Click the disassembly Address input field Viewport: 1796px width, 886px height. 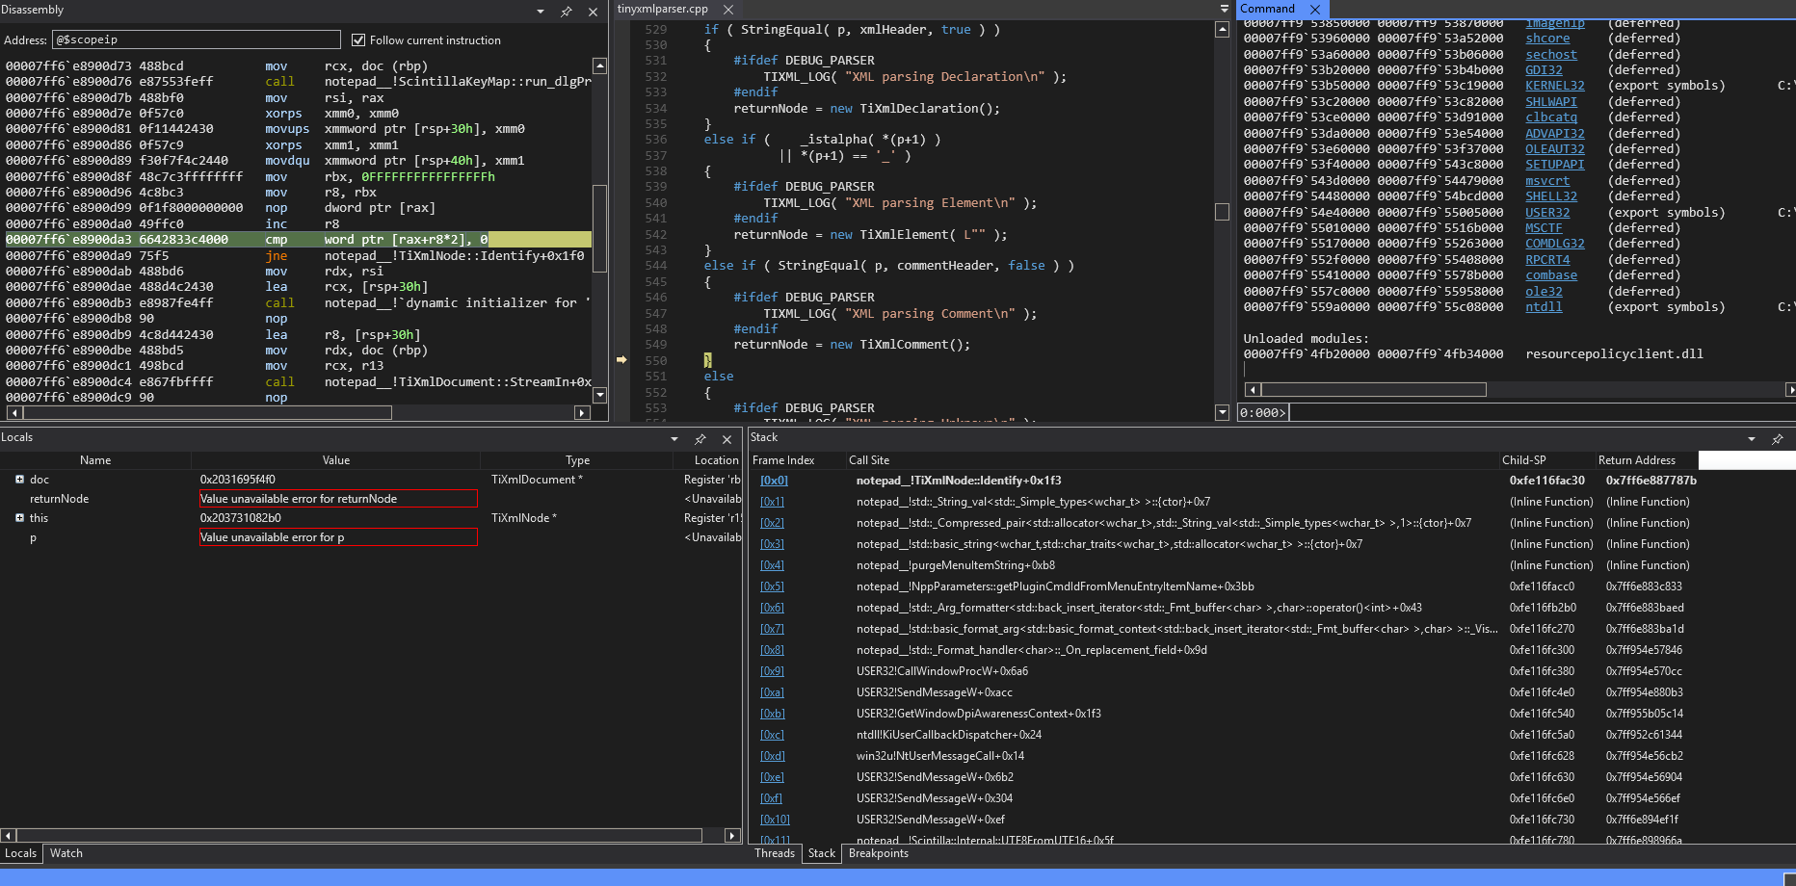tap(197, 39)
